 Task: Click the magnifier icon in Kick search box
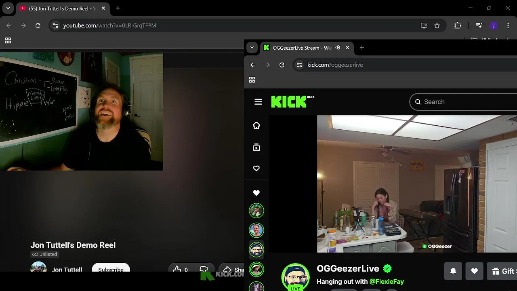[418, 102]
